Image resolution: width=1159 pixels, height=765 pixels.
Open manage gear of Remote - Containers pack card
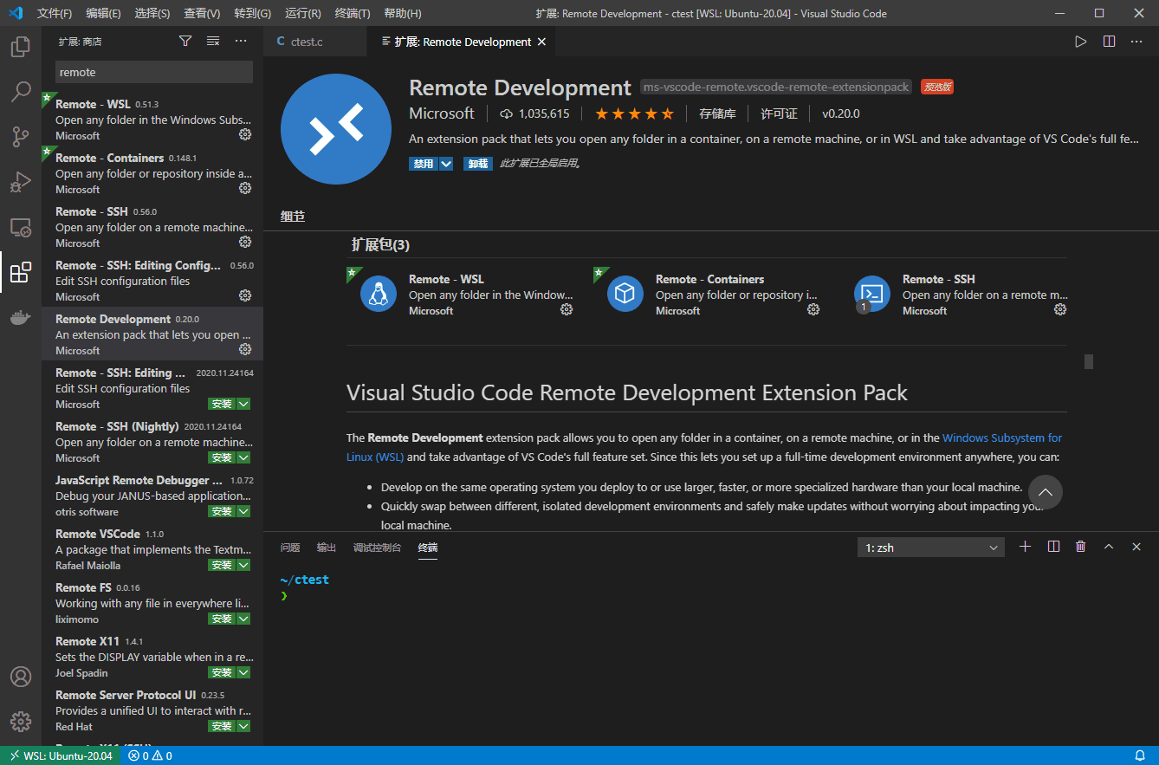(813, 309)
